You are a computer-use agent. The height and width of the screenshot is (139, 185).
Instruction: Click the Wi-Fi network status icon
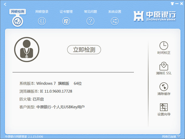tap(179, 137)
